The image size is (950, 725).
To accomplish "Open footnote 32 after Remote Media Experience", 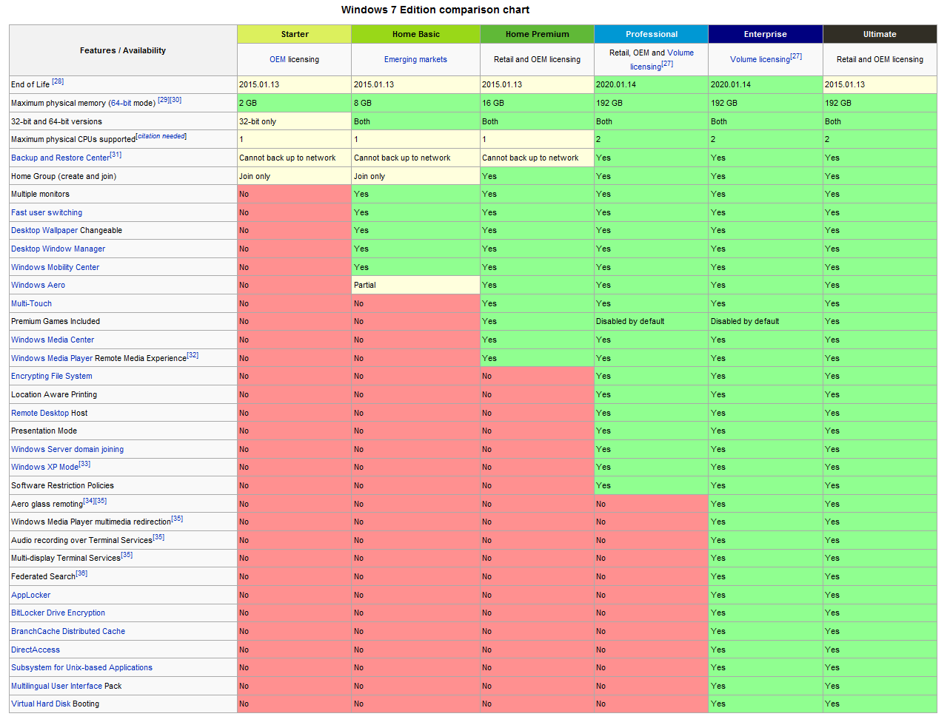I will point(193,355).
